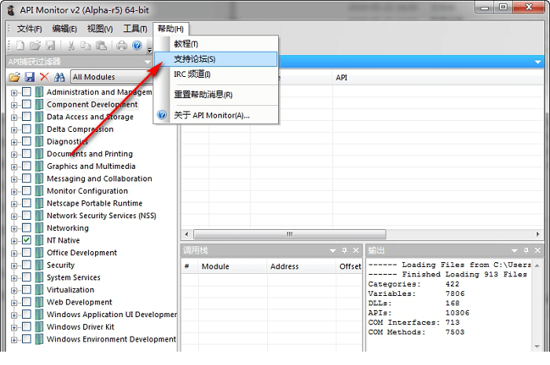Click the Module column header
550x365 pixels.
(x=233, y=267)
